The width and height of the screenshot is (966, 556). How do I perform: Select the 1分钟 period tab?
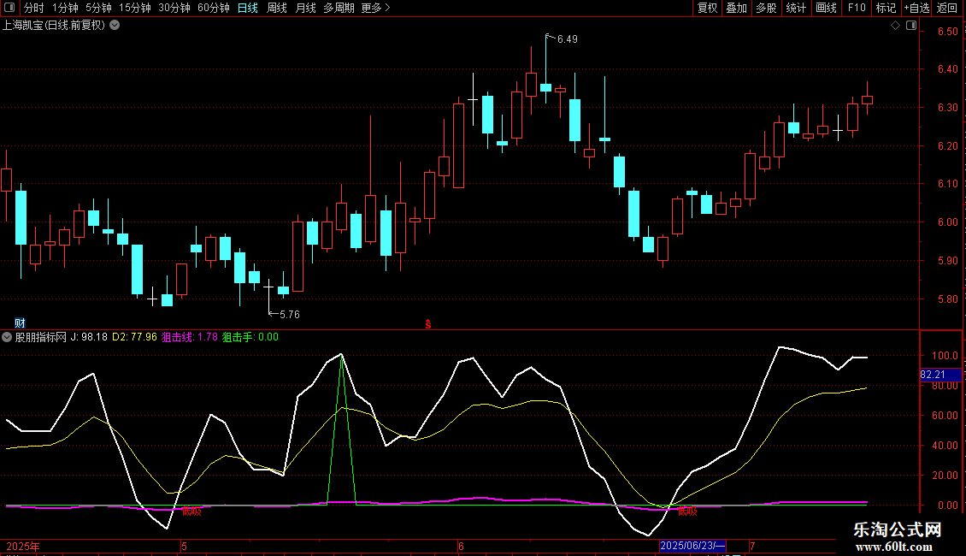pos(65,8)
